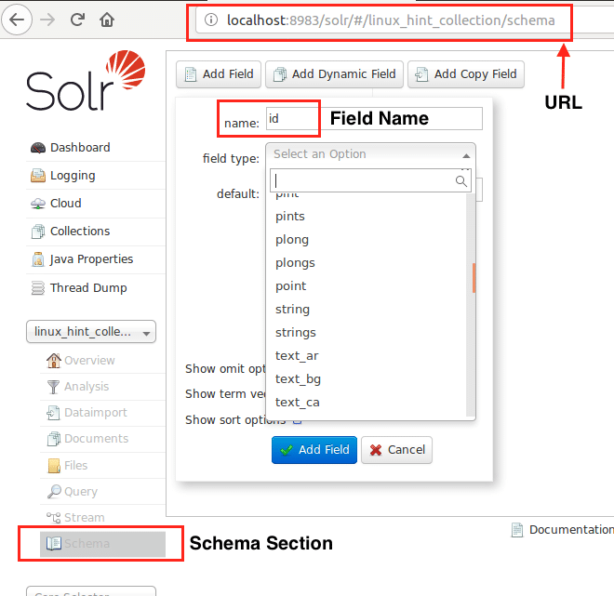Click the Logging inbox icon
614x596 pixels.
(x=38, y=176)
